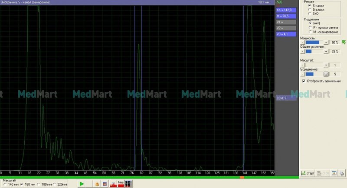The height and width of the screenshot is (188, 347).
Task: Click the 80 % power value field
Action: (335, 42)
